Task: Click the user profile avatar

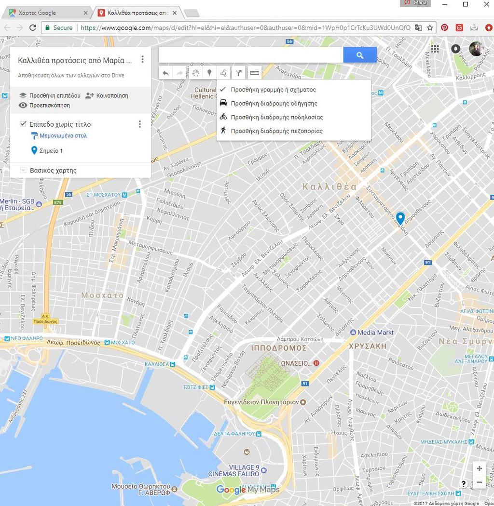Action: pos(477,49)
